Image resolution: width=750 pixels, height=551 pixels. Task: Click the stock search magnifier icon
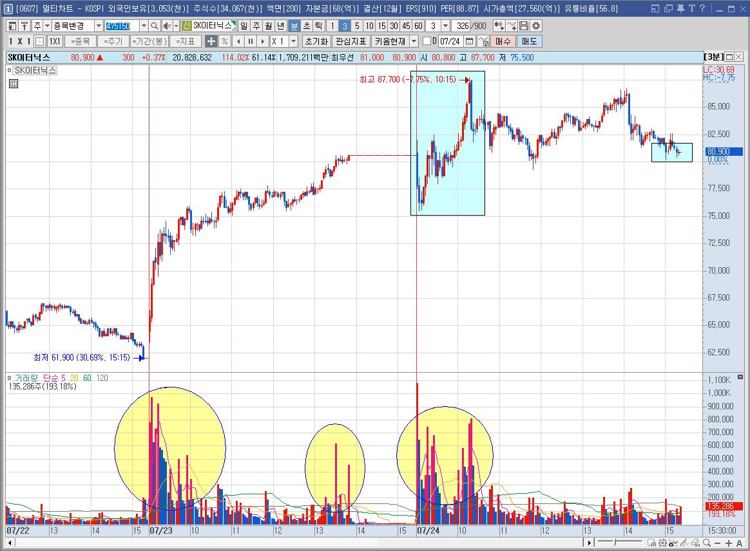tap(154, 26)
